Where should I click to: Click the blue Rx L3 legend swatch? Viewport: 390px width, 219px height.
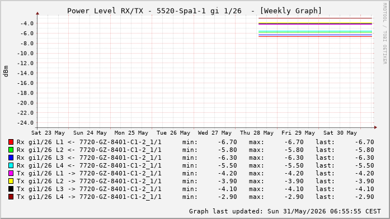point(11,158)
